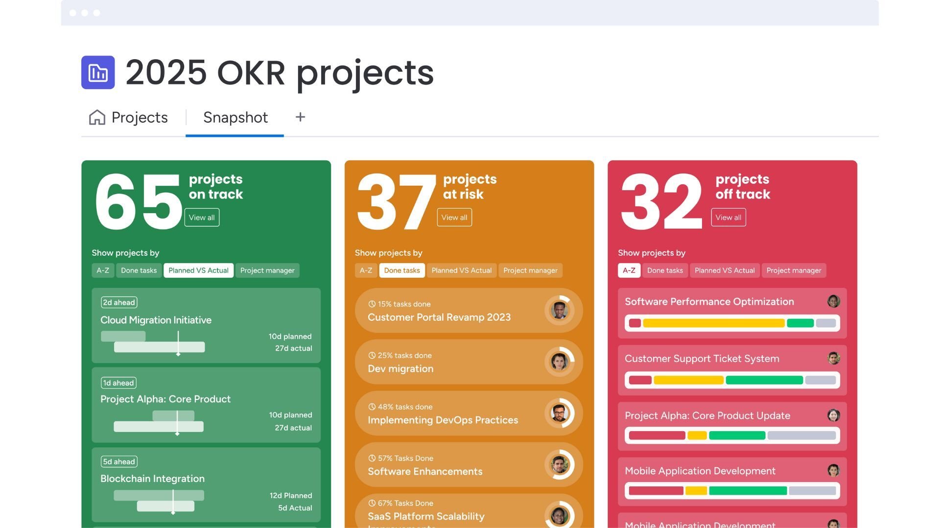Viewport: 940px width, 528px height.
Task: Click the plus icon to add a new view
Action: click(x=300, y=117)
